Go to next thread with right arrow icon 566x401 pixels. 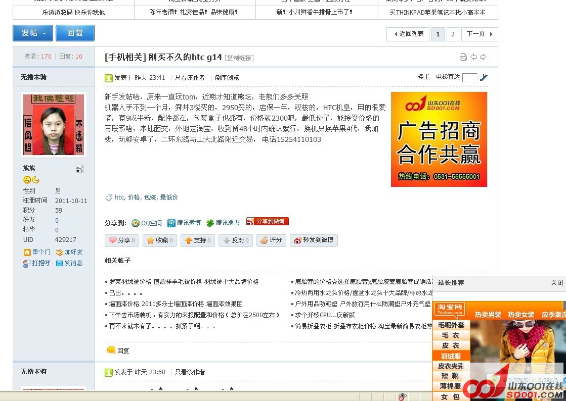[484, 57]
